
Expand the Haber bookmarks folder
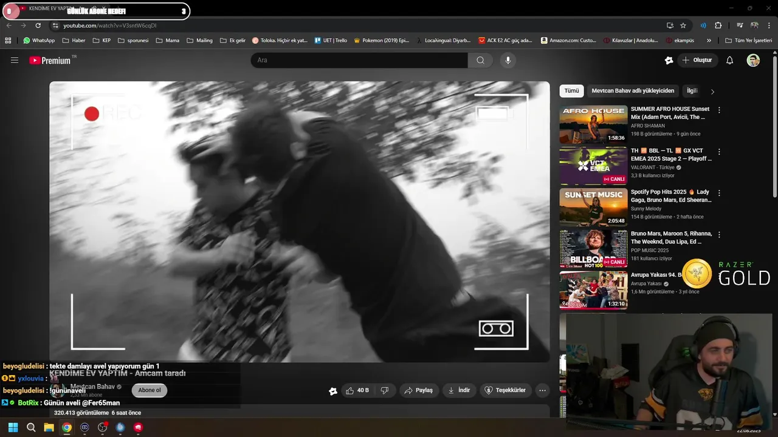[74, 41]
